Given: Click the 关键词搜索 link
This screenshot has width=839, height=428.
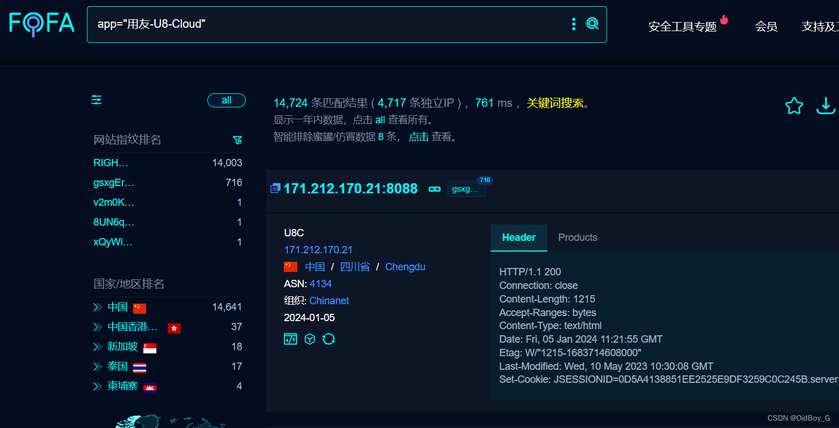Looking at the screenshot, I should click(x=555, y=103).
